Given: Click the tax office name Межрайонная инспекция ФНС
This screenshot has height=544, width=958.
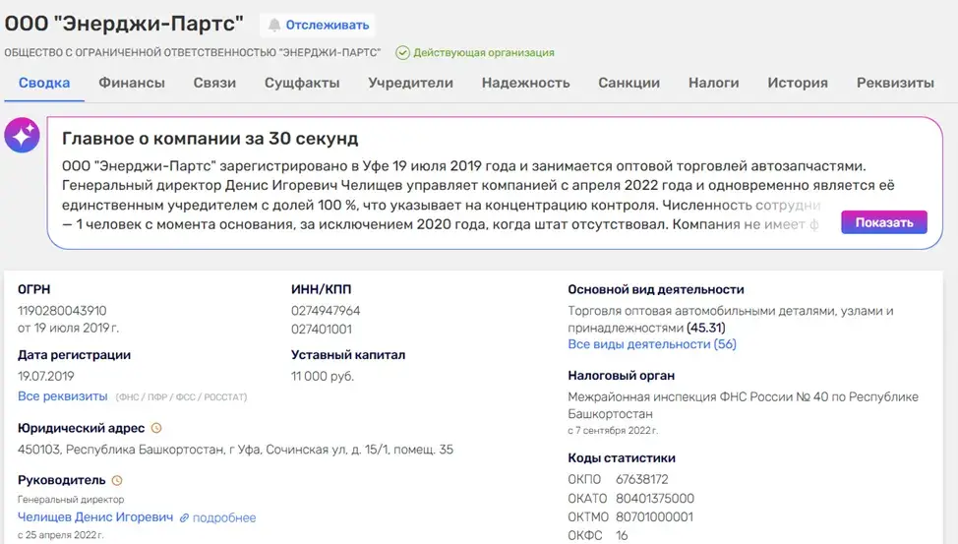Looking at the screenshot, I should point(743,405).
